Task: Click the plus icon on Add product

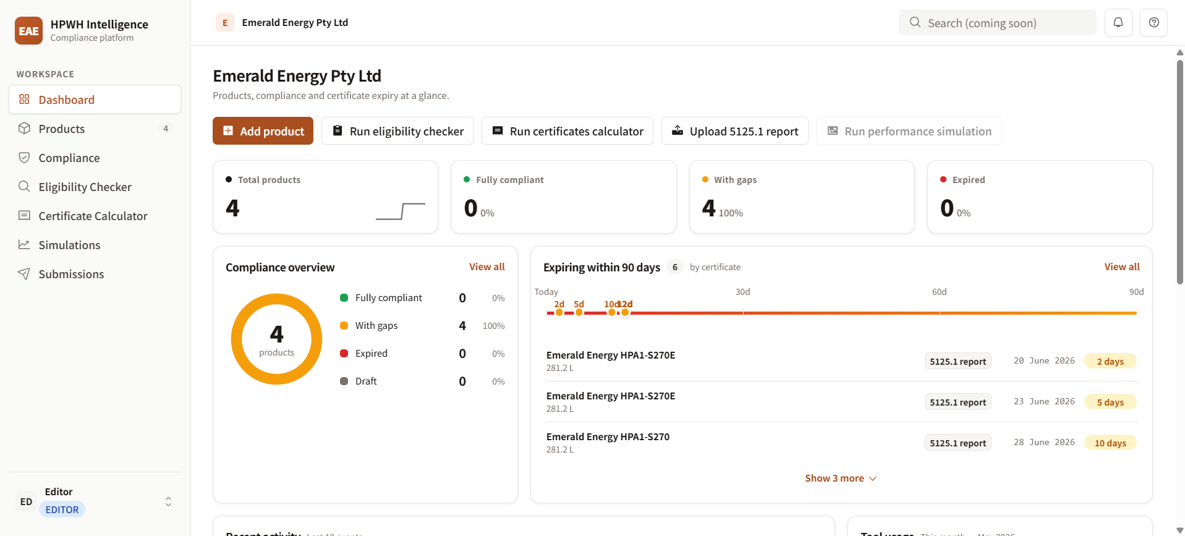Action: (228, 130)
